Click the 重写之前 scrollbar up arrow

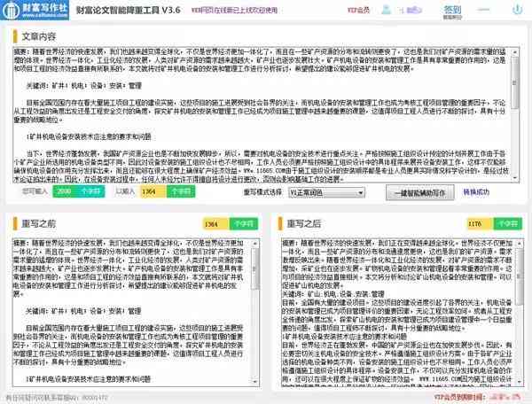[x=255, y=244]
